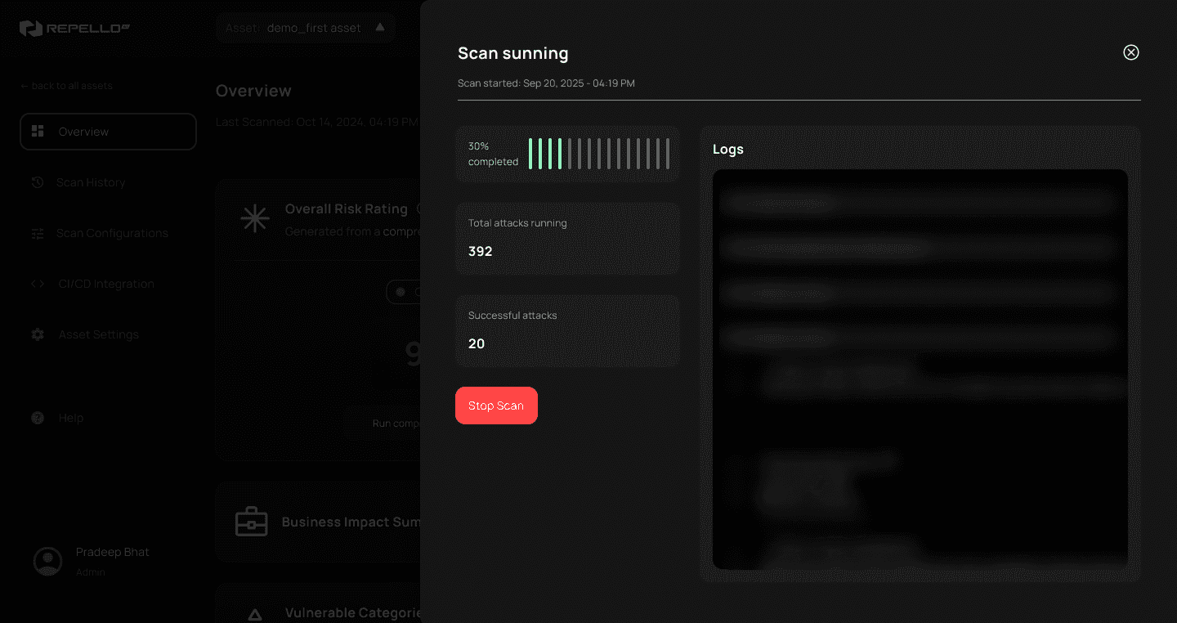1177x623 pixels.
Task: Click the Repello logo icon
Action: pos(31,27)
